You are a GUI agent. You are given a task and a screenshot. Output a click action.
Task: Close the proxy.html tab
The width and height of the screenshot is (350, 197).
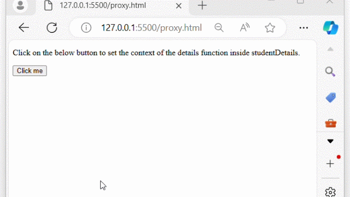179,6
